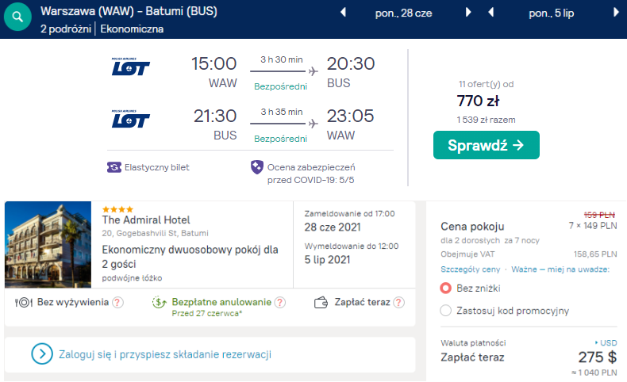Click the green search magnifier icon
The image size is (627, 382).
pyautogui.click(x=17, y=17)
